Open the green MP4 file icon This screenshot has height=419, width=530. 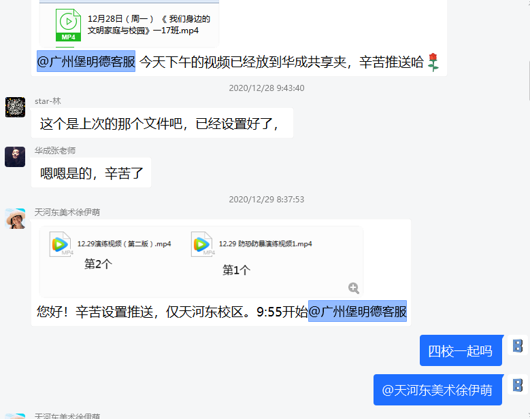(68, 25)
